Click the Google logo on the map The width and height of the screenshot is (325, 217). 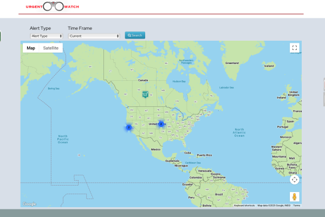29,204
